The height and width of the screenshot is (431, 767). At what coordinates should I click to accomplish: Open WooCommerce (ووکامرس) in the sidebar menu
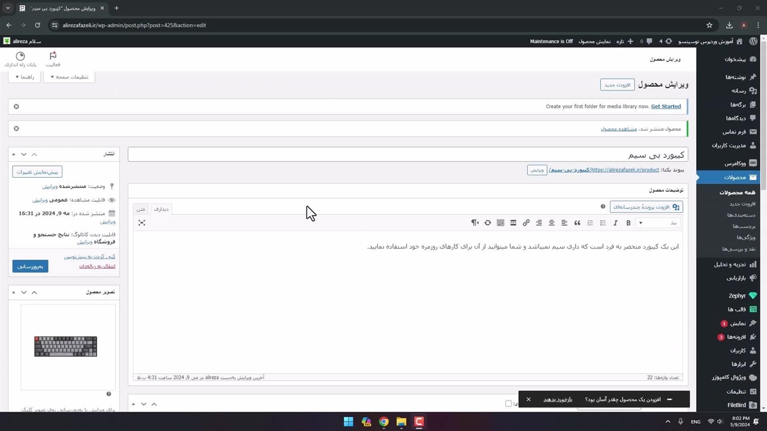pos(735,163)
